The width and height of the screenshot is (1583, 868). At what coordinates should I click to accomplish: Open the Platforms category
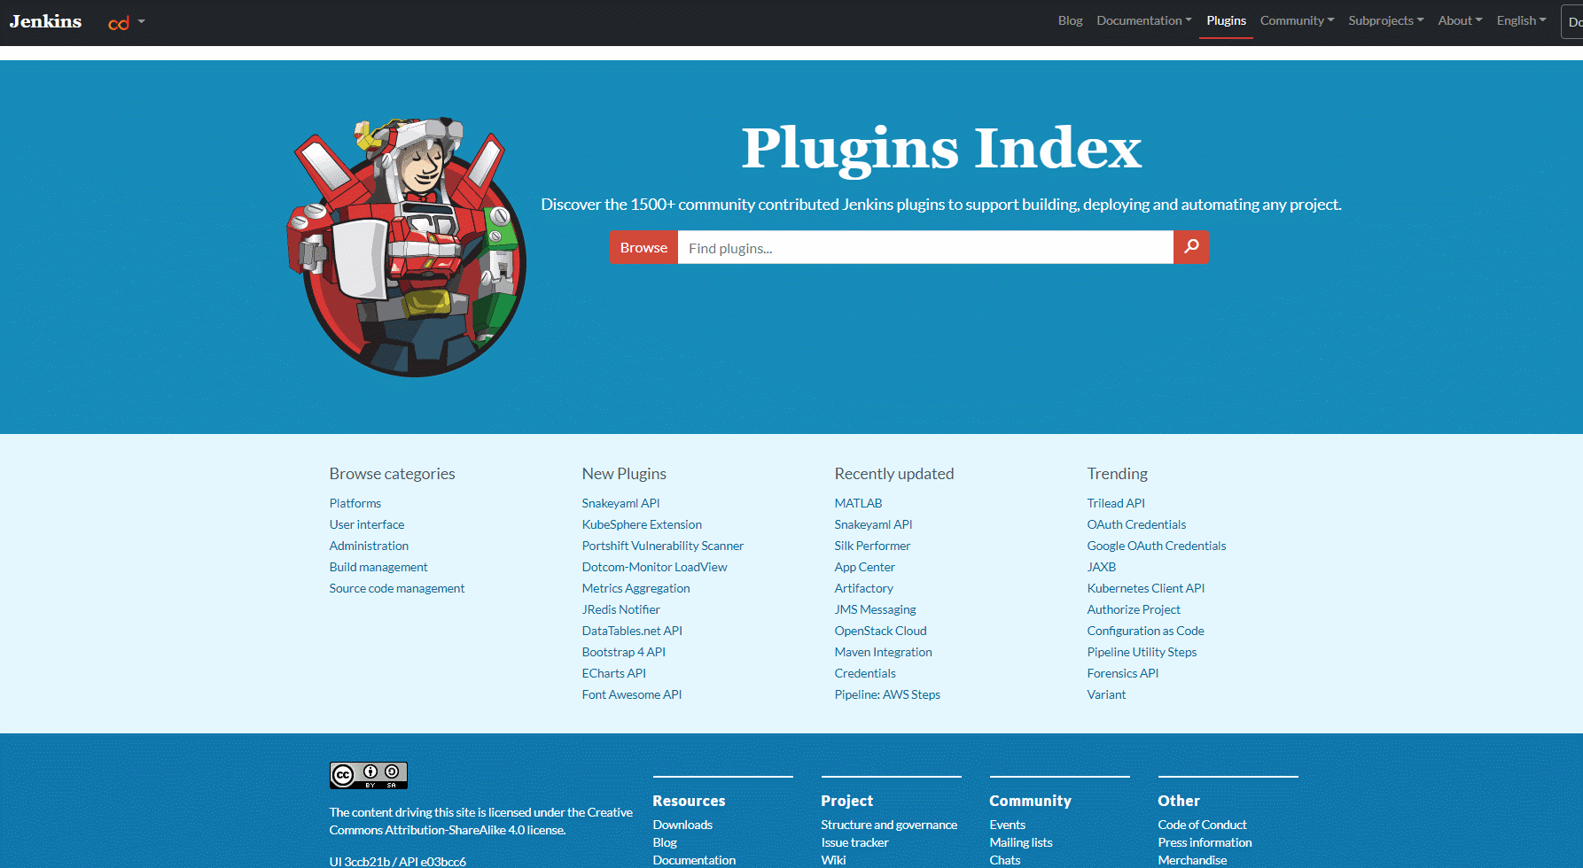[355, 503]
